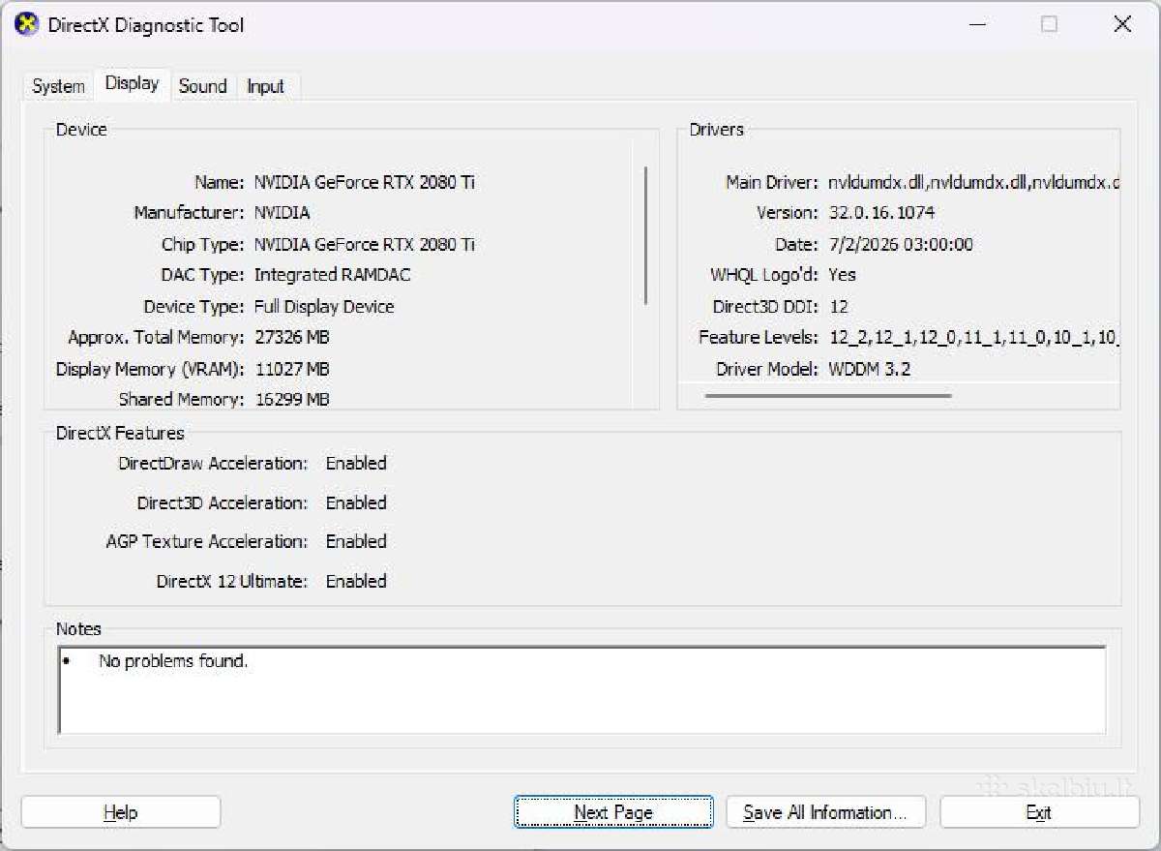
Task: Click driver version 32.0.16.1074
Action: click(x=881, y=213)
